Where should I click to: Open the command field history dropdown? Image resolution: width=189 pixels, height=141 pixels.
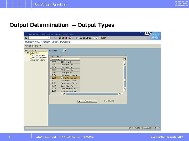coord(49,38)
